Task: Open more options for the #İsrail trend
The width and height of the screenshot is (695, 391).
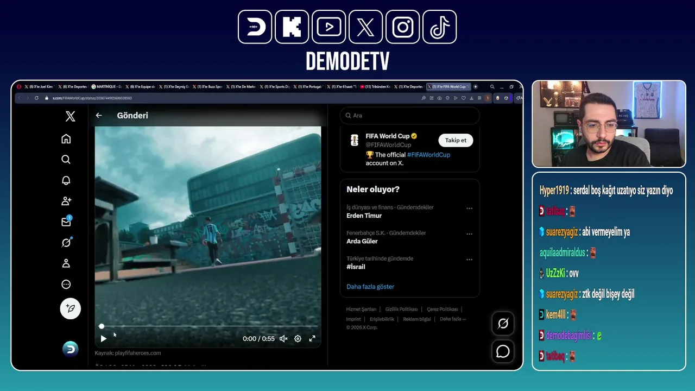Action: [x=469, y=260]
